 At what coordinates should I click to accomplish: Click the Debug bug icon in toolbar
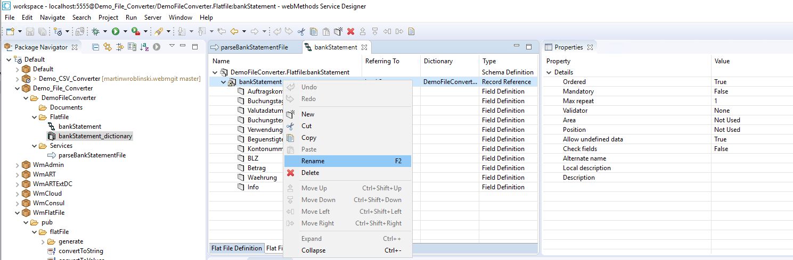pos(96,31)
